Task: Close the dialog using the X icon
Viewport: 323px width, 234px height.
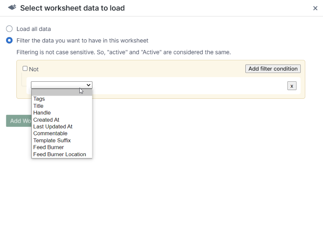Action: click(x=315, y=8)
